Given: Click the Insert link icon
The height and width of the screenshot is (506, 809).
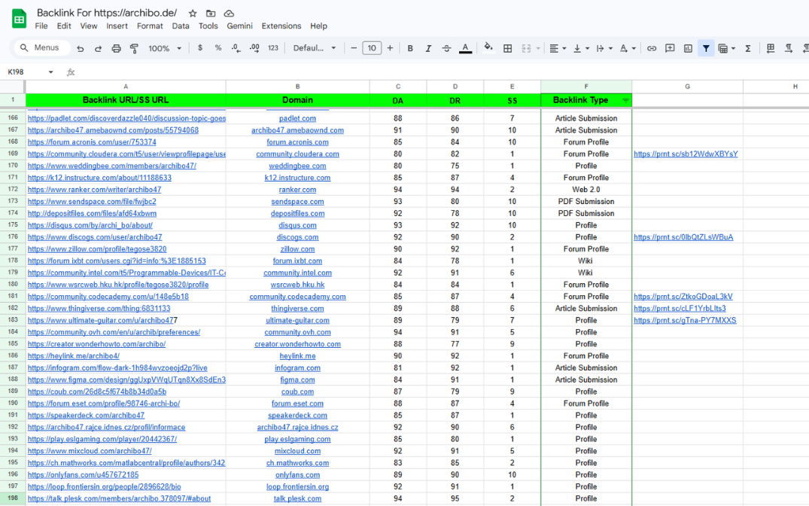Looking at the screenshot, I should point(652,48).
